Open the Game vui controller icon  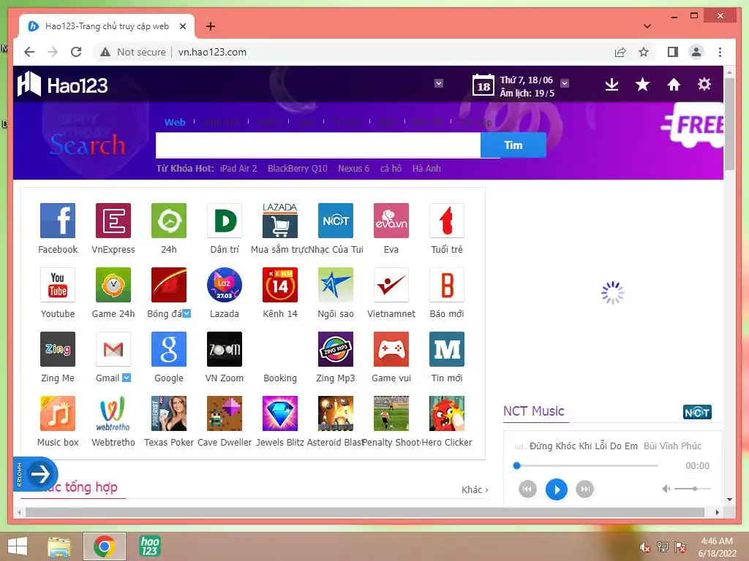tap(391, 349)
